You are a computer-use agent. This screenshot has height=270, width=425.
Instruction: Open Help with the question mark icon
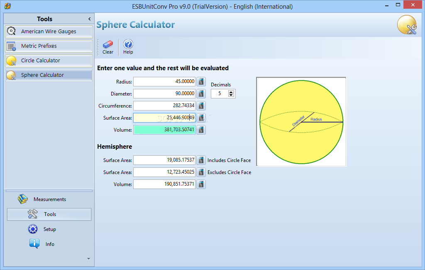128,44
